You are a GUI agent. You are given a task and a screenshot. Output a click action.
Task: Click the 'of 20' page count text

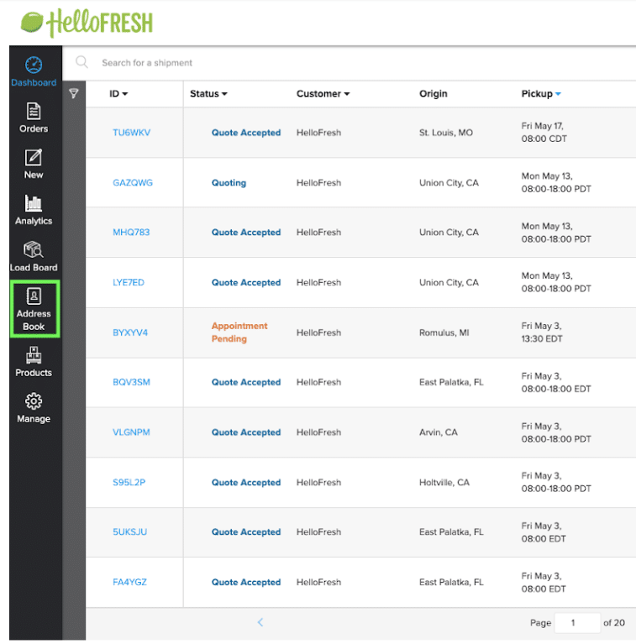pyautogui.click(x=614, y=623)
